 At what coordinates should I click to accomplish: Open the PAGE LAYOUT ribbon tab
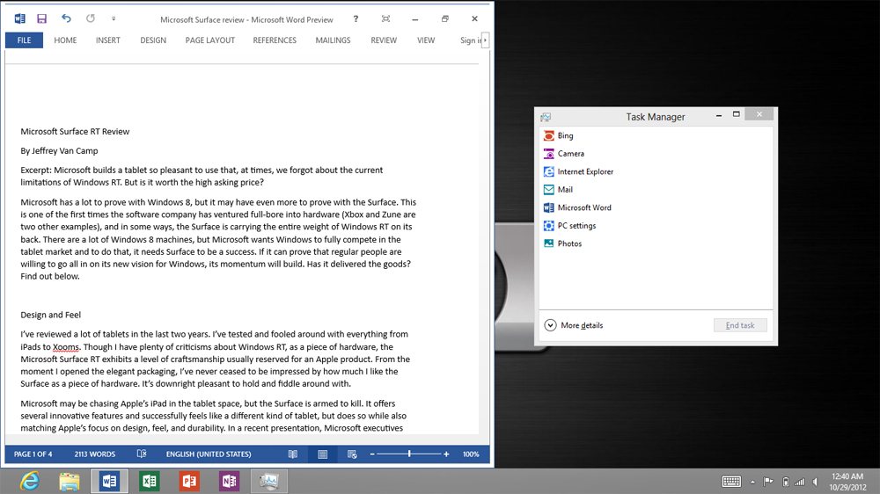(210, 40)
